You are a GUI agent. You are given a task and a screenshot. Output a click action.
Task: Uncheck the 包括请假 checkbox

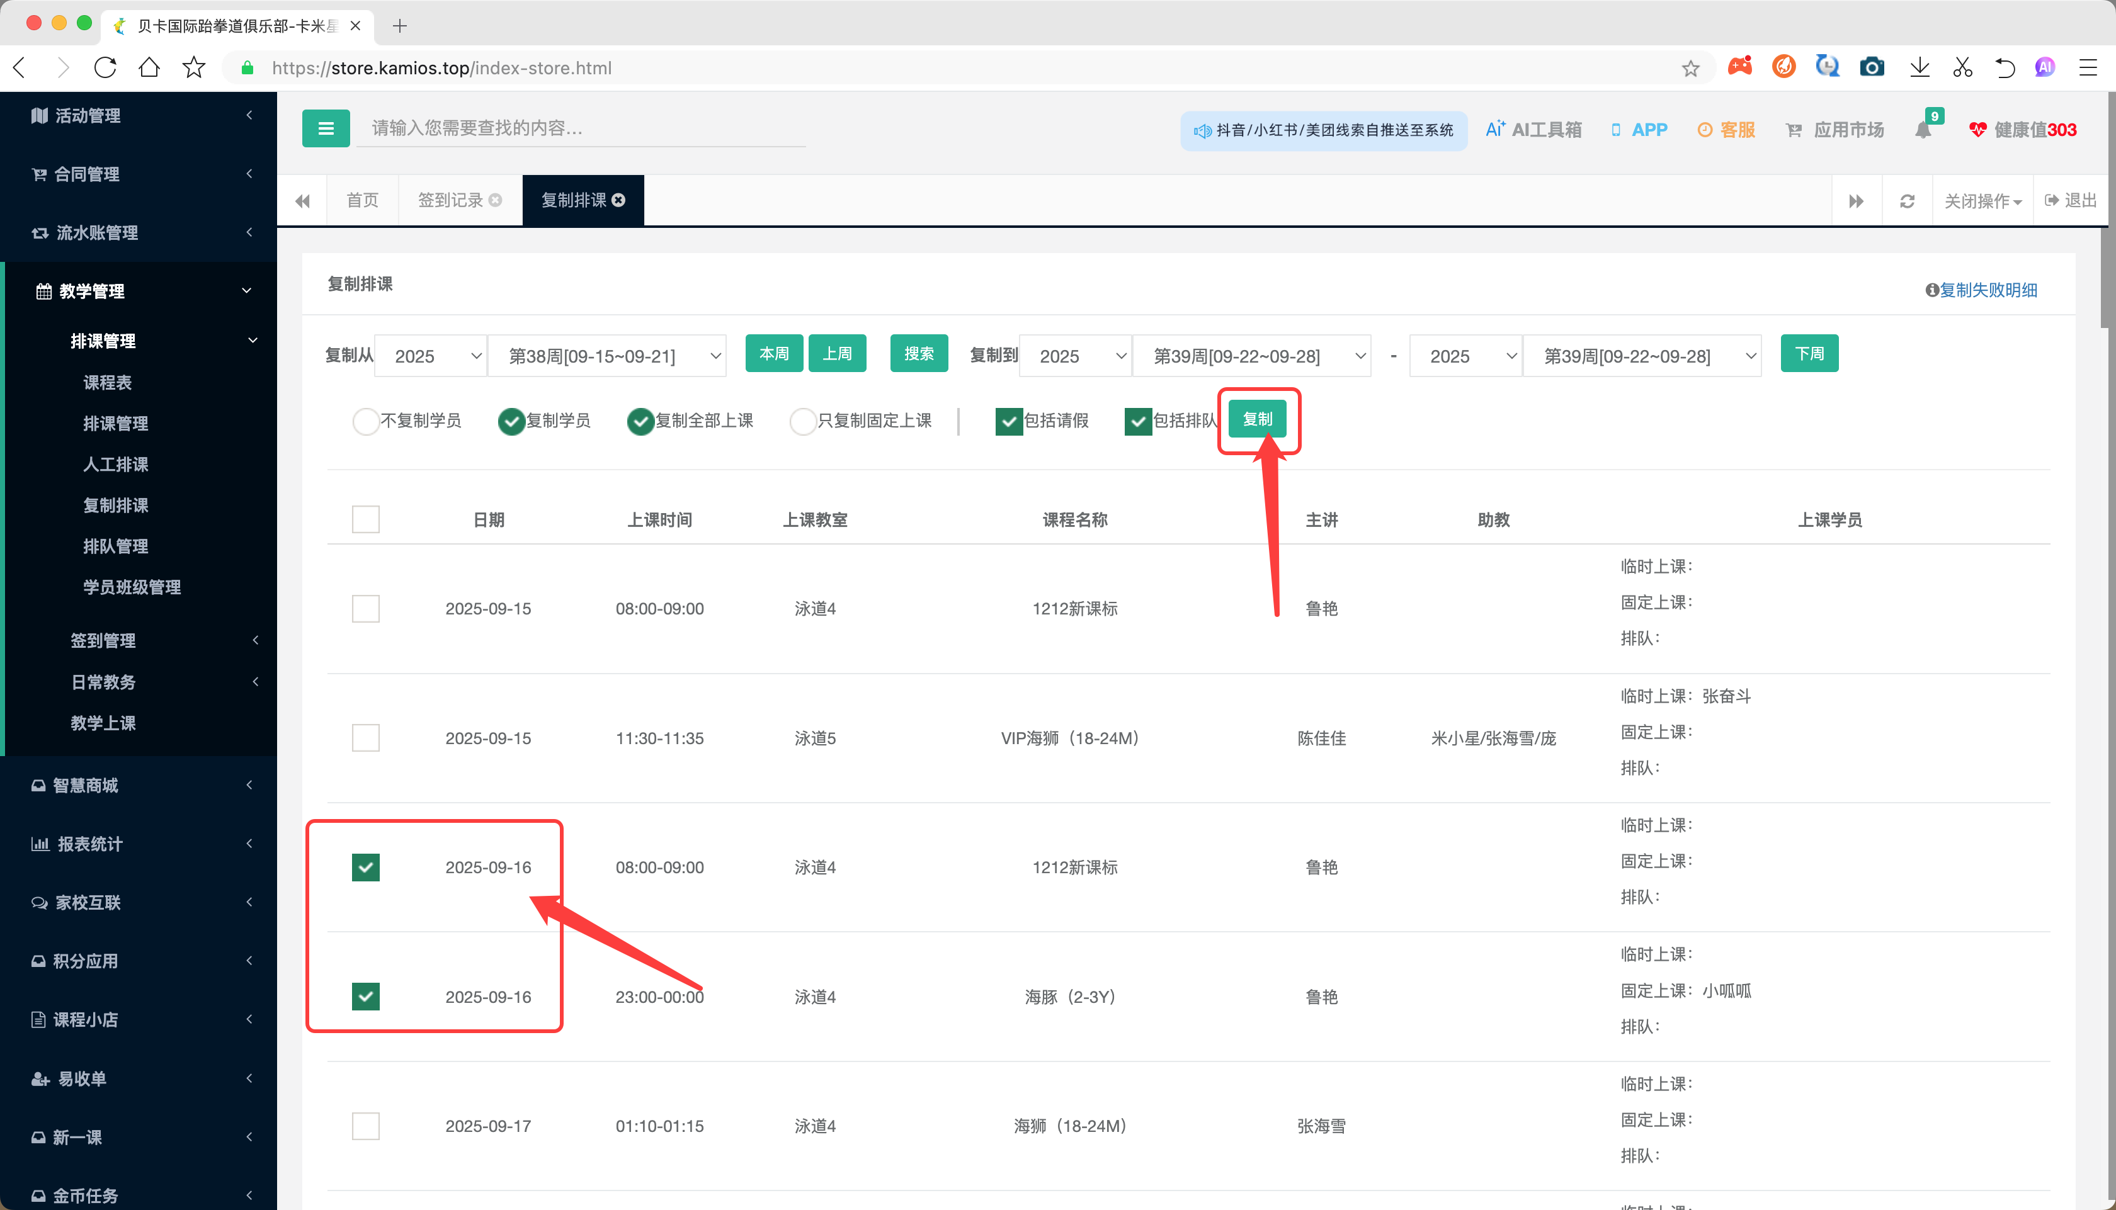1008,421
